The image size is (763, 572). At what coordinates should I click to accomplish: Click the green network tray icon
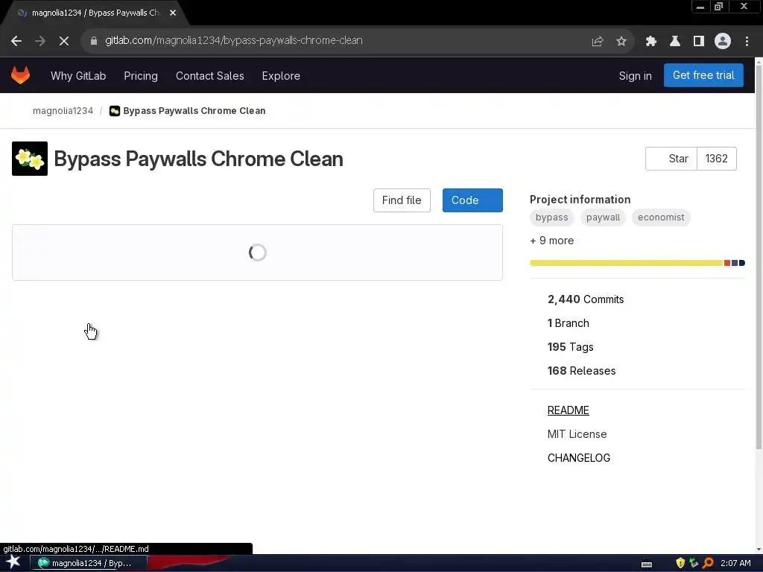pyautogui.click(x=694, y=563)
